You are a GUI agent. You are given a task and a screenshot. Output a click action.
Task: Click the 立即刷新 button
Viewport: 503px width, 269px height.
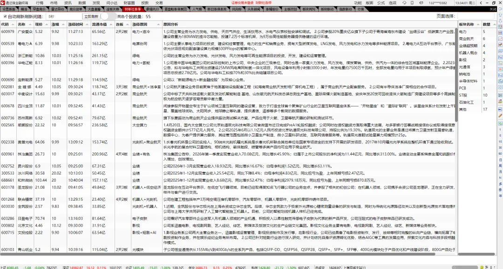(x=91, y=16)
